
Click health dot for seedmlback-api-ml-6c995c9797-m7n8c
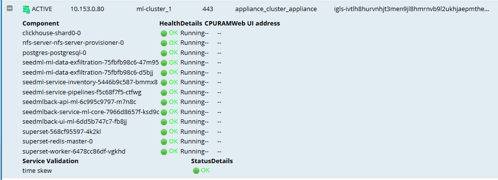click(164, 103)
